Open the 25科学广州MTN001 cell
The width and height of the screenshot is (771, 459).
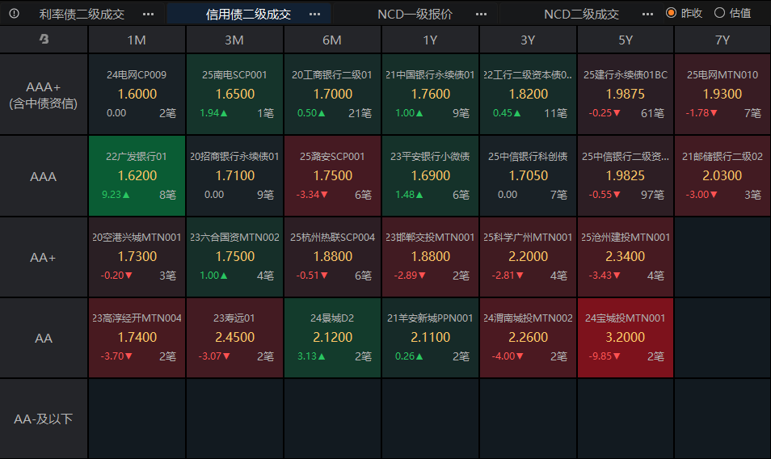[x=528, y=257]
